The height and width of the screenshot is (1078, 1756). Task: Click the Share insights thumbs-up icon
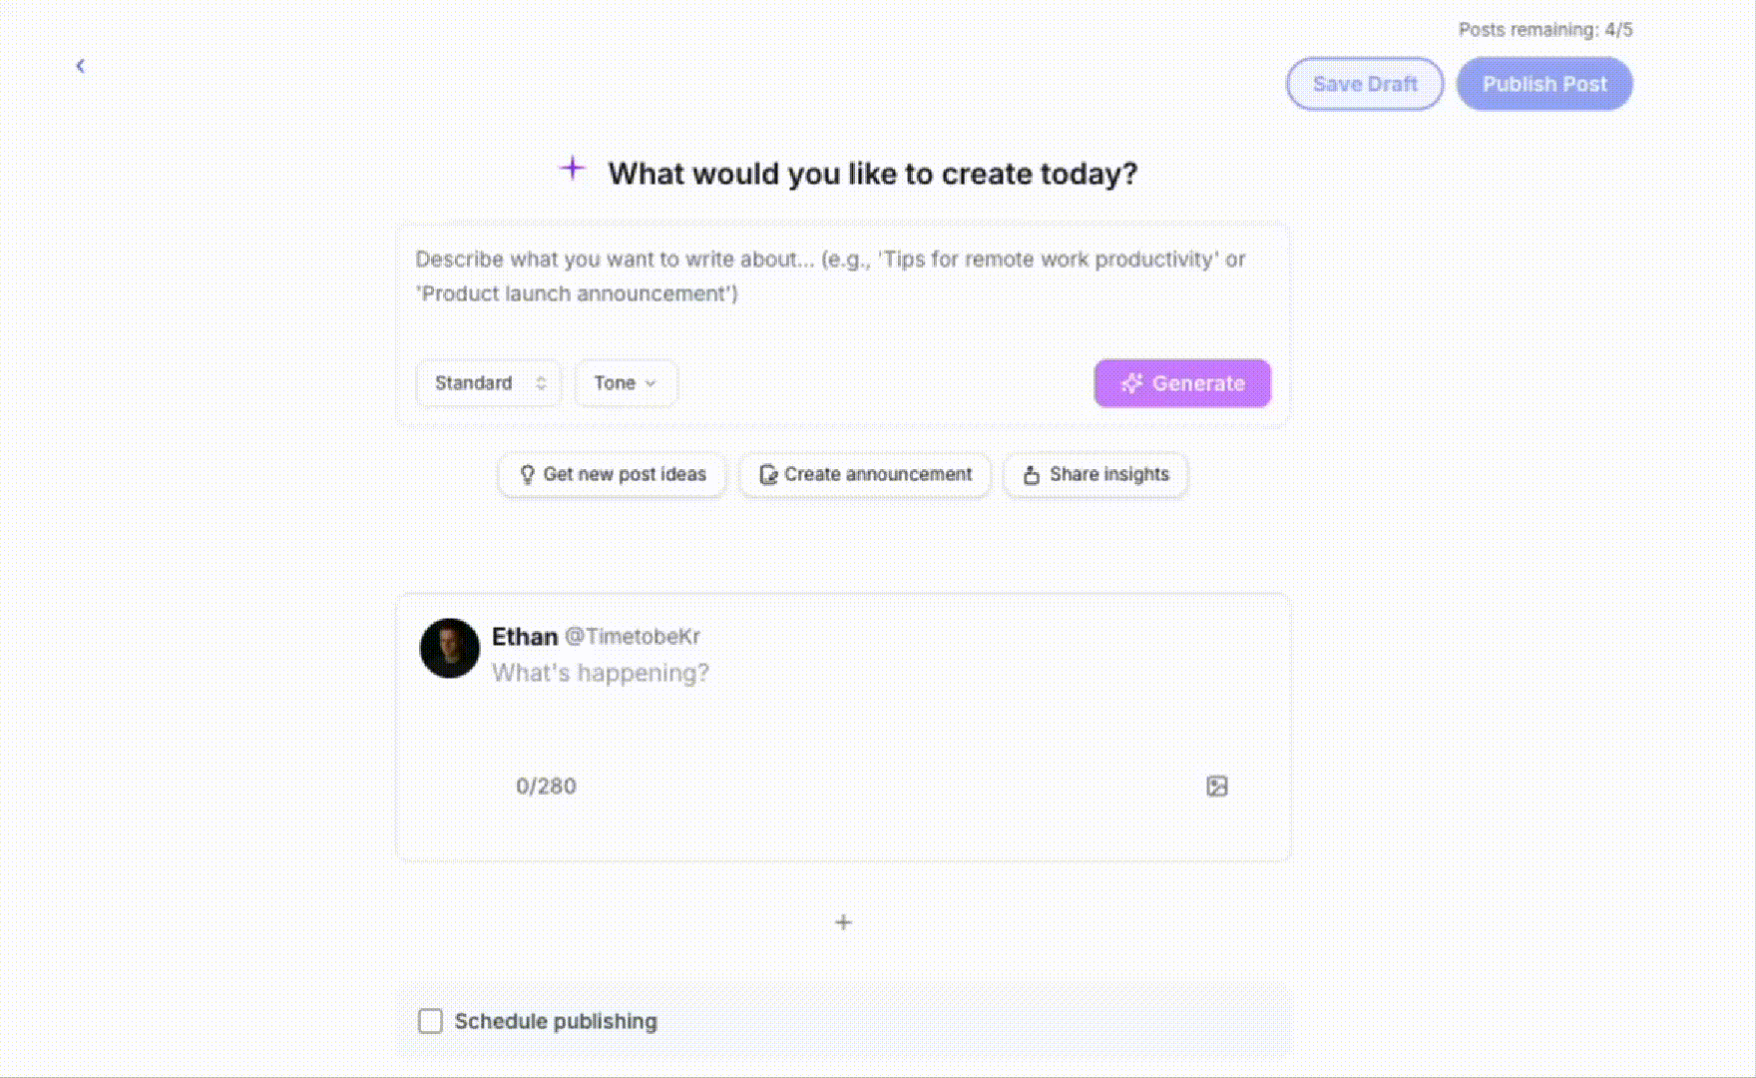click(1032, 475)
